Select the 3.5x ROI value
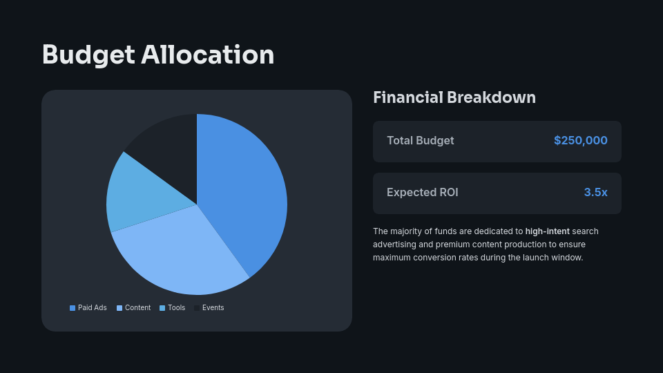Screen dimensions: 663x373 click(596, 193)
